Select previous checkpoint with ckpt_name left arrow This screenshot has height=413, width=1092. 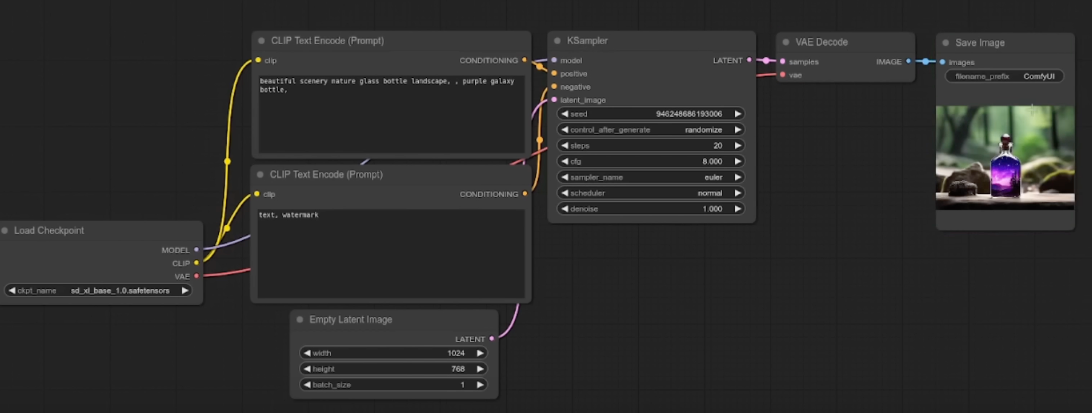tap(12, 290)
